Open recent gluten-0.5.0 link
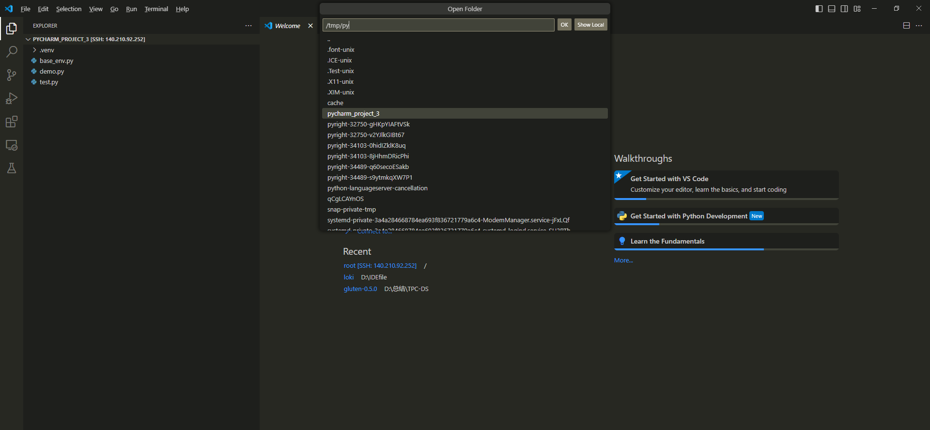This screenshot has width=930, height=430. tap(360, 289)
